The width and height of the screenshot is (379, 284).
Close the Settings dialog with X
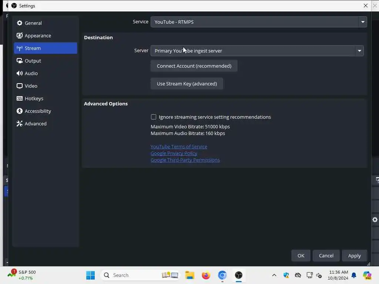[x=365, y=6]
